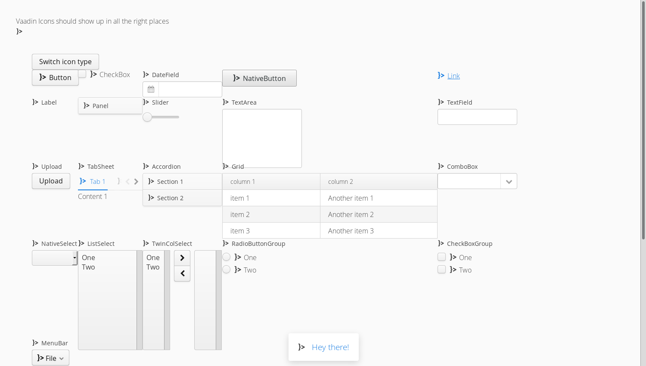The height and width of the screenshot is (366, 646).
Task: Click the Vaadin icon beside CheckBoxGroup caption
Action: point(441,243)
